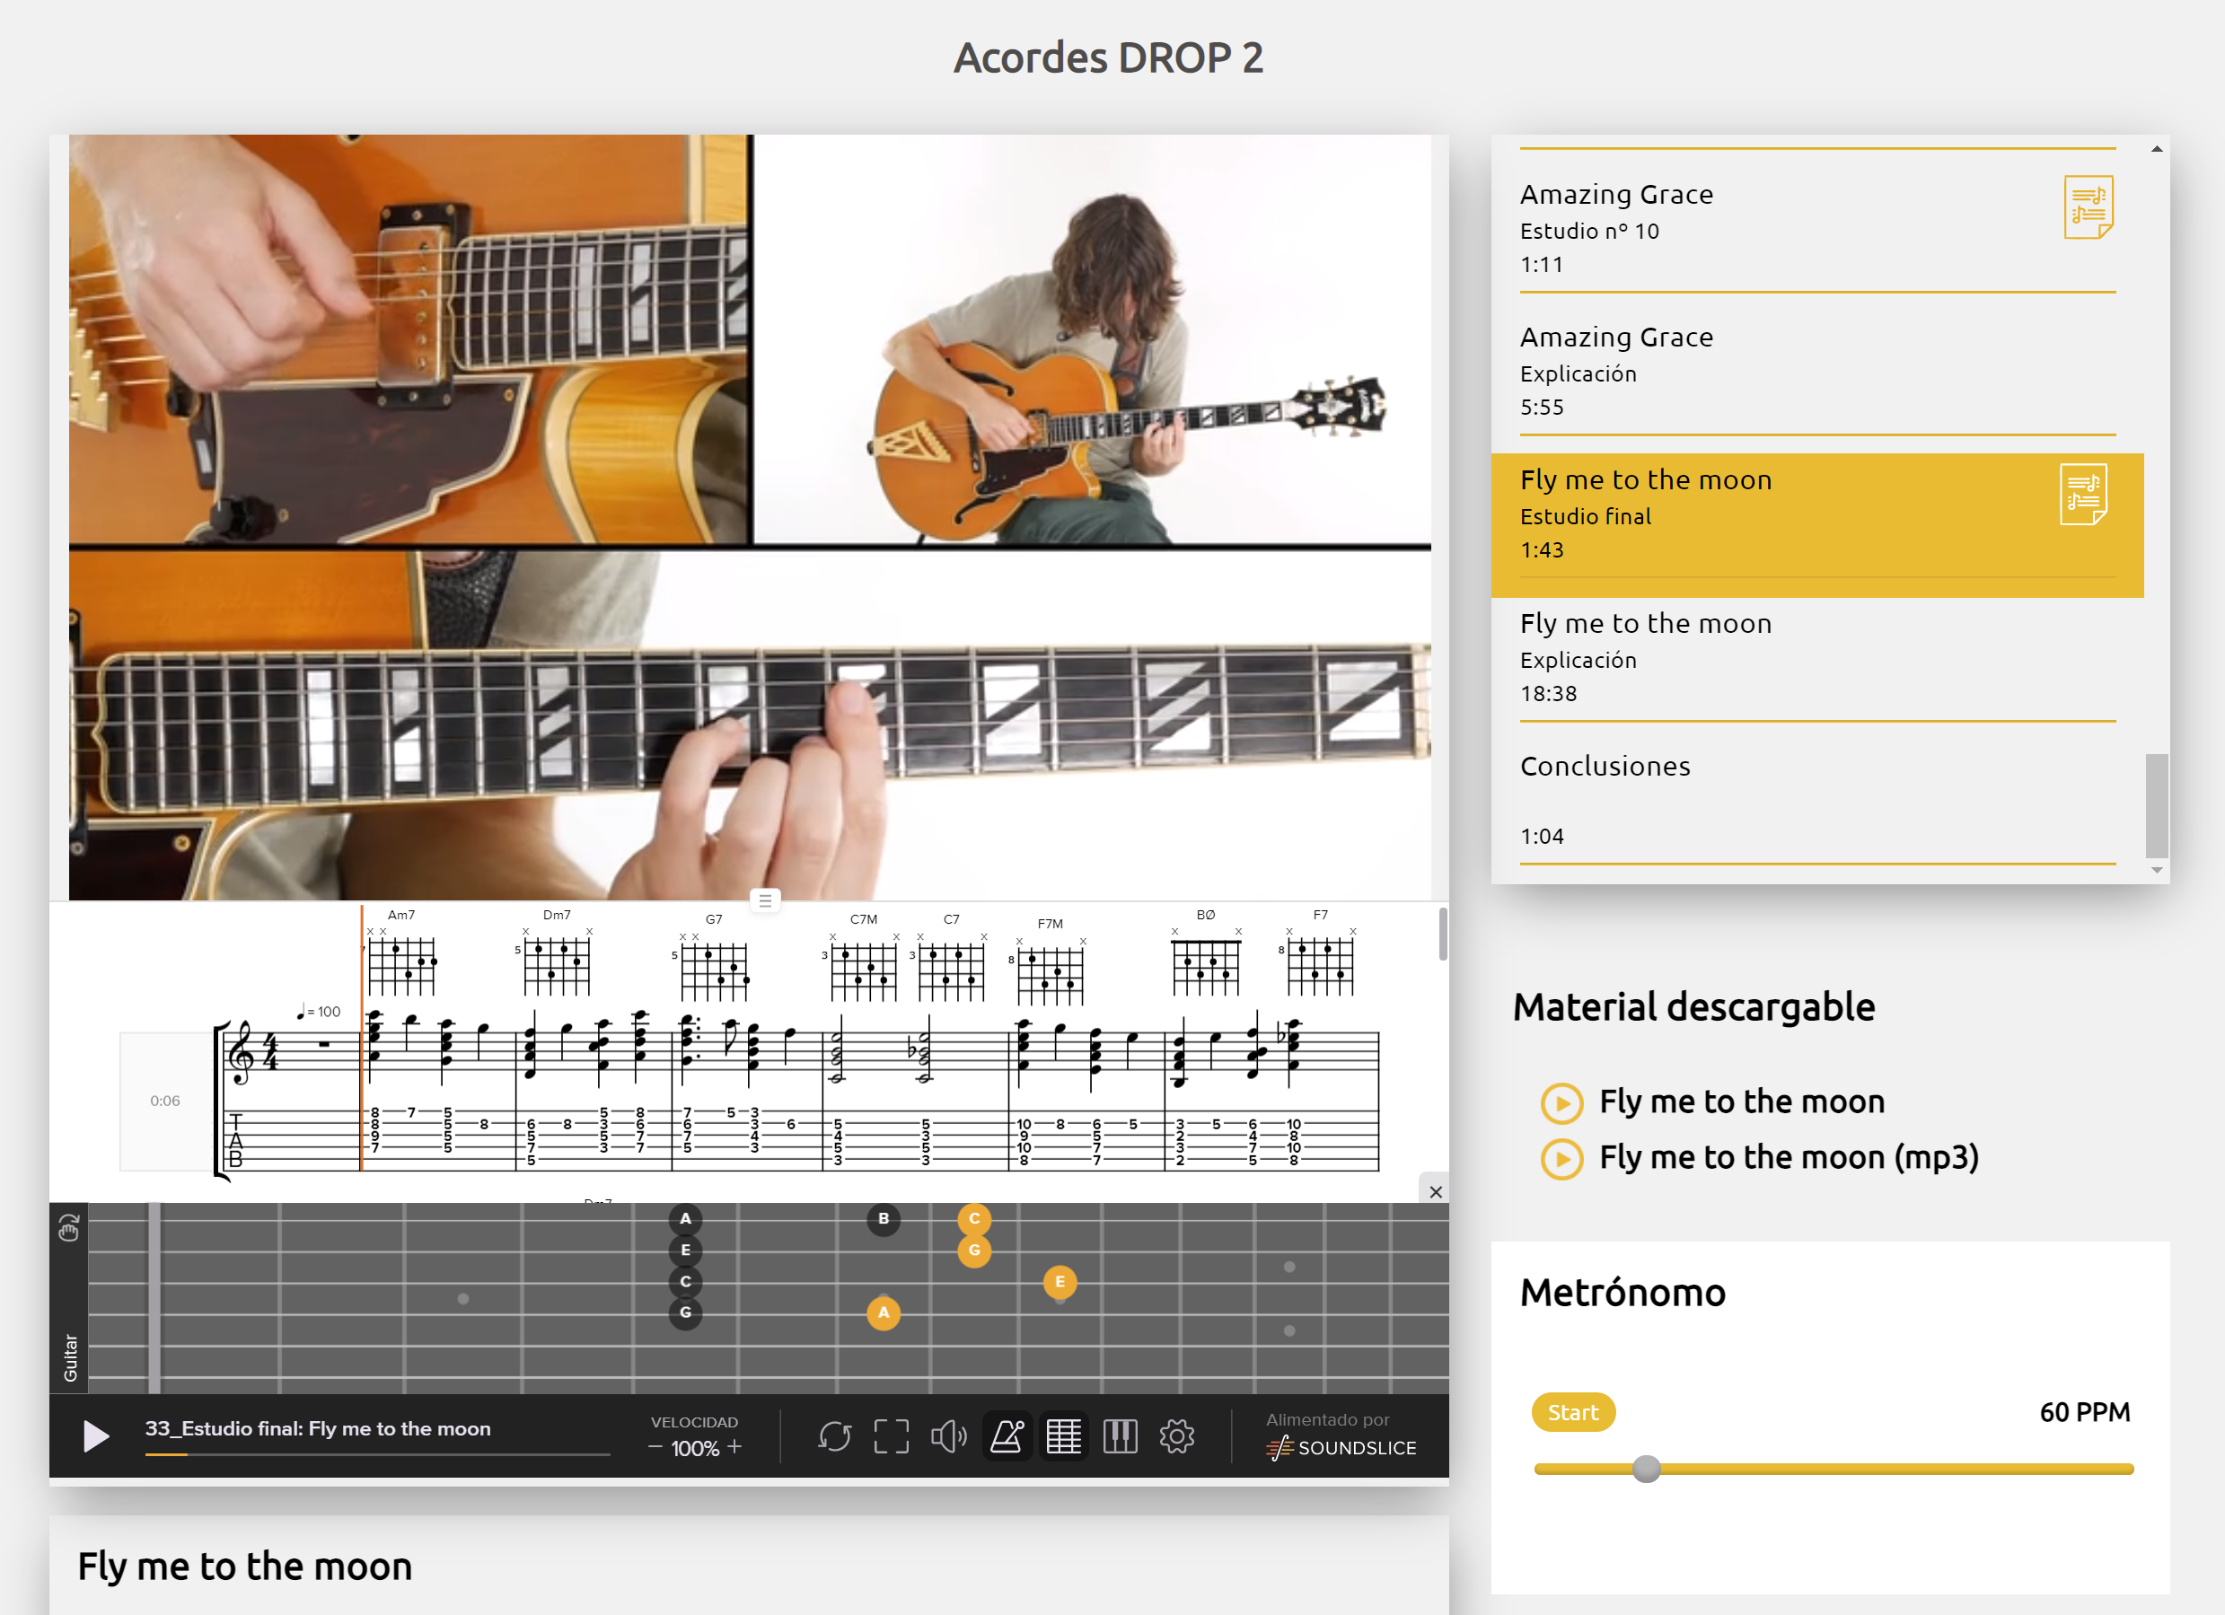Click the 100% speed value
Screen dimensions: 2225x1615
(695, 1448)
